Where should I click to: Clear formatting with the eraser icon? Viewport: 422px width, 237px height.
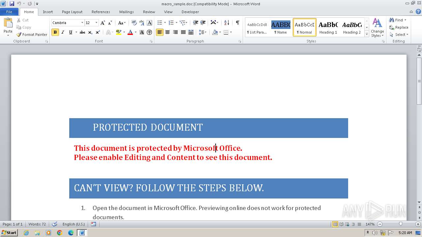coord(134,23)
